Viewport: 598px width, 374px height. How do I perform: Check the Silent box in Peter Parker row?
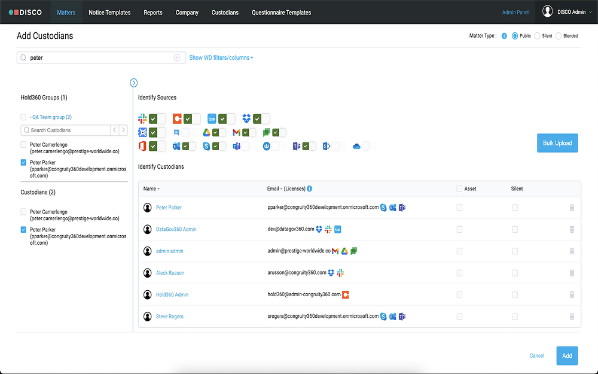(515, 208)
